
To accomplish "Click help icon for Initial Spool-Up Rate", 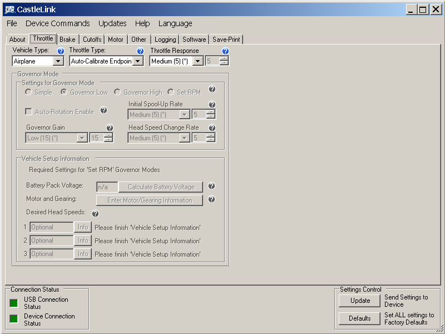I will [212, 105].
